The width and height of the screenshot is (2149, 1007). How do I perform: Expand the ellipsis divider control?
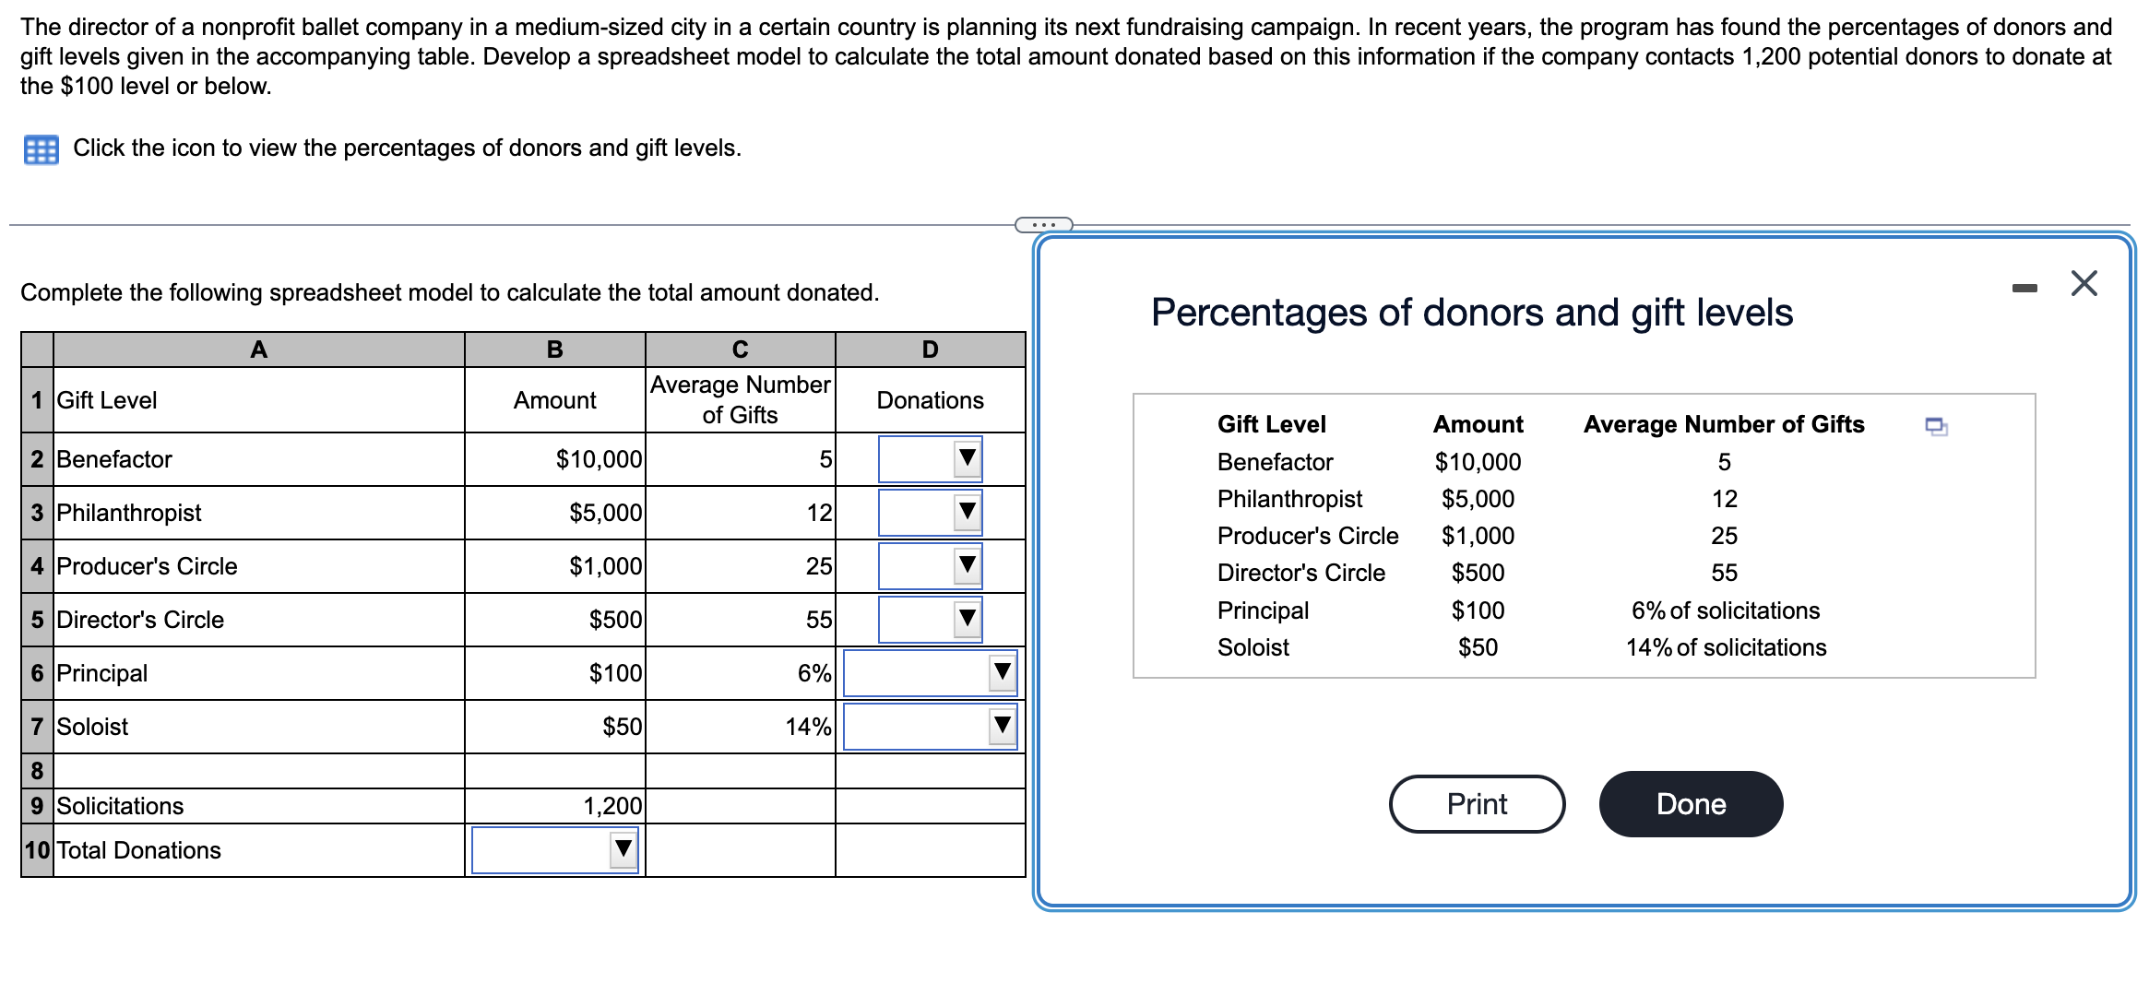point(1043,222)
